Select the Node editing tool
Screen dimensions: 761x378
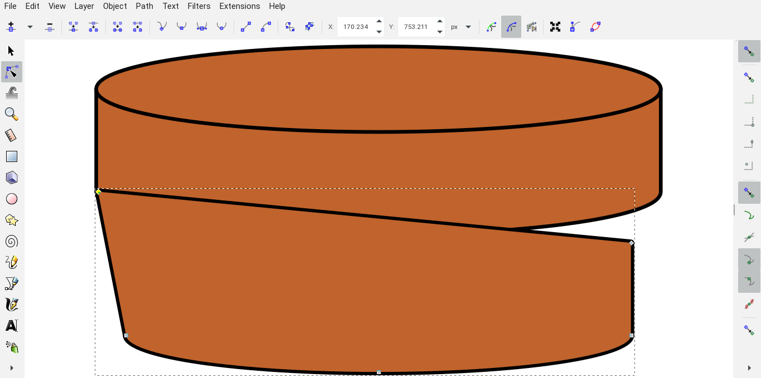click(11, 72)
